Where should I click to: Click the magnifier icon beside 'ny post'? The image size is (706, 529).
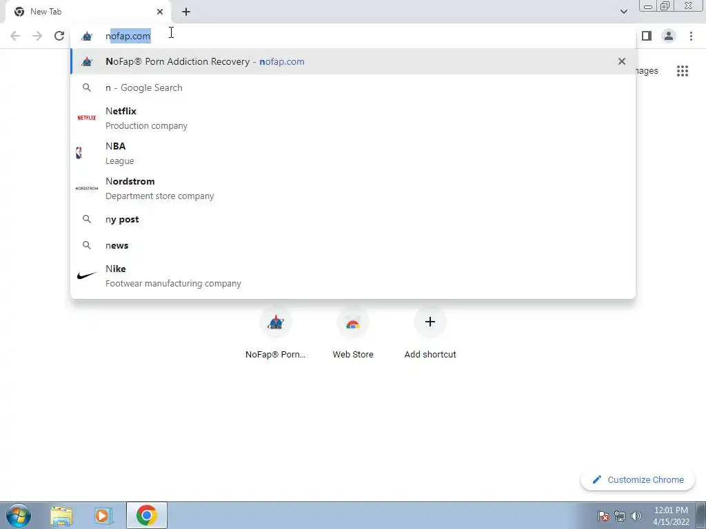(x=86, y=219)
